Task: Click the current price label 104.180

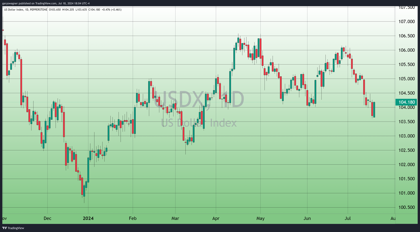Action: pos(407,102)
